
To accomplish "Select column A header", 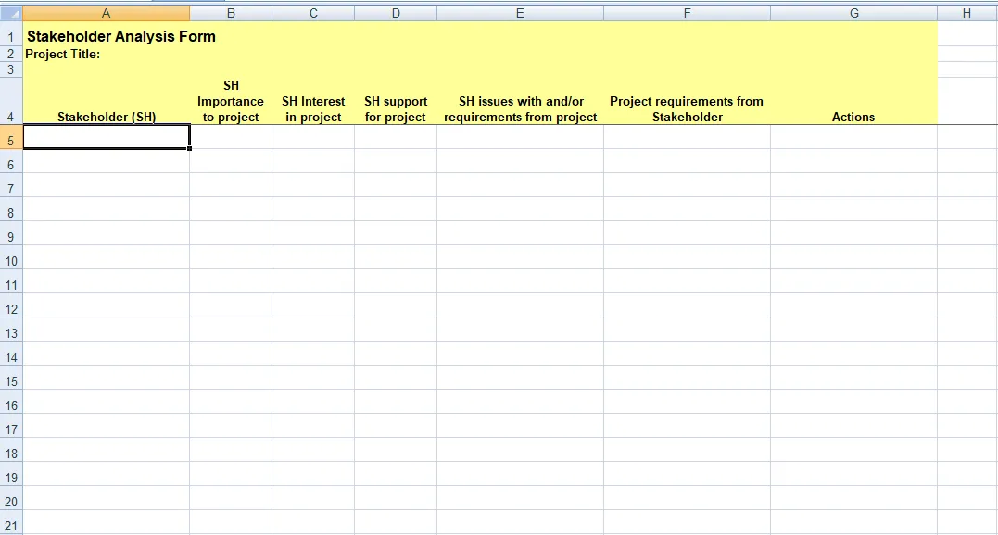I will [107, 13].
